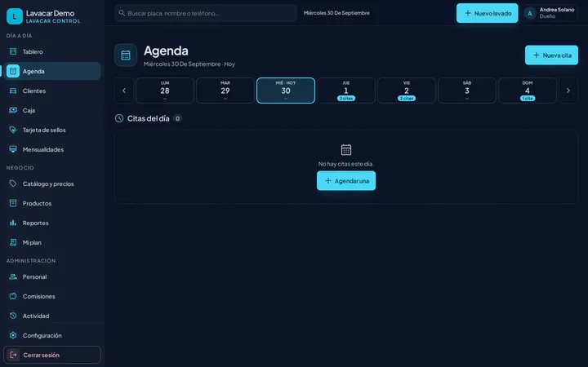Select Domingo 4 day tab
Screen dimensions: 588x367
tap(528, 91)
